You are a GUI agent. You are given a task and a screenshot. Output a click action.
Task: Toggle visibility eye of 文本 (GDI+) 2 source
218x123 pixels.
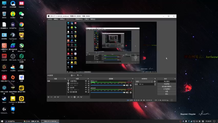click(x=86, y=90)
